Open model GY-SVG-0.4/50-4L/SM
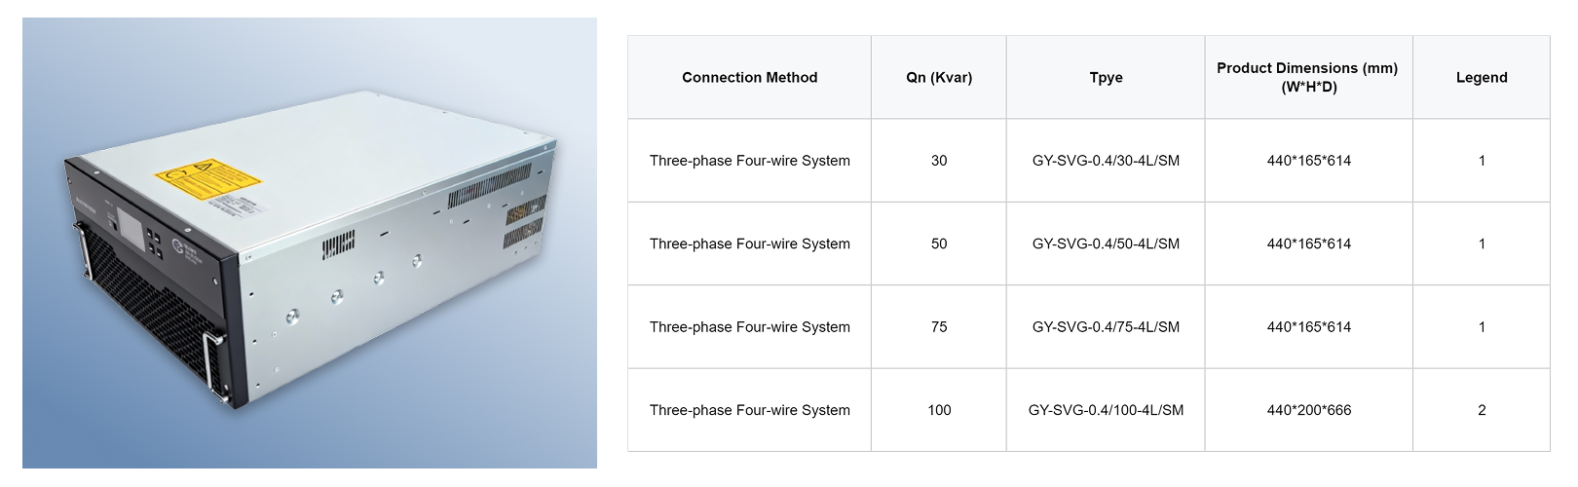This screenshot has width=1578, height=487. pyautogui.click(x=1106, y=243)
